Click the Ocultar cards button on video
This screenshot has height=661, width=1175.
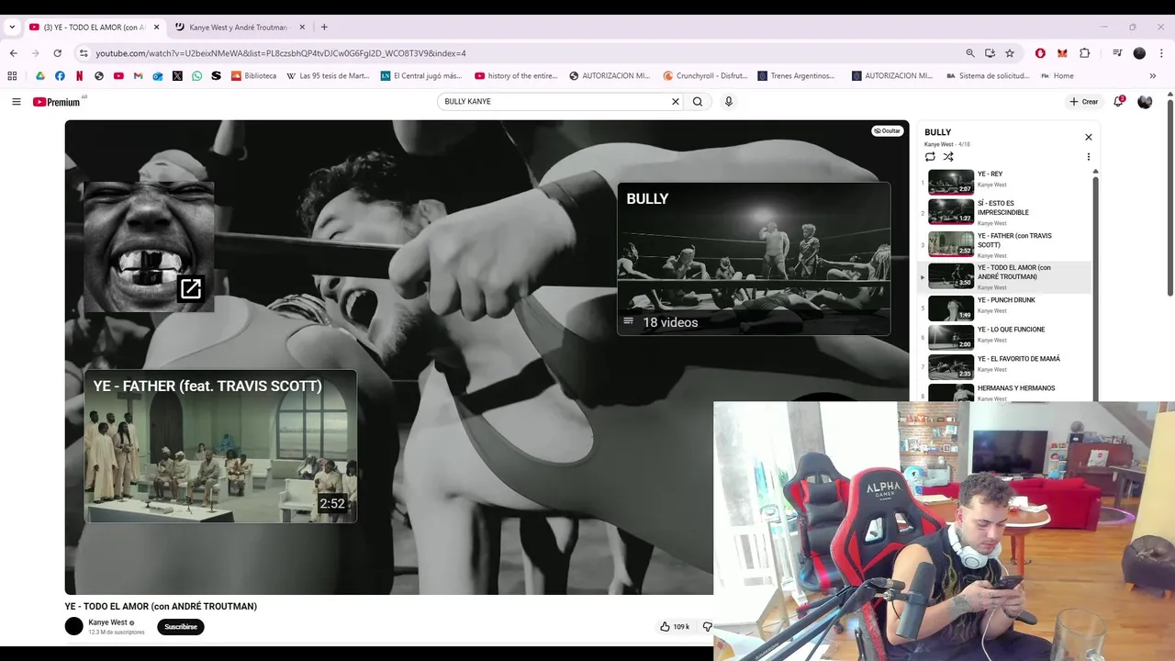click(x=887, y=131)
